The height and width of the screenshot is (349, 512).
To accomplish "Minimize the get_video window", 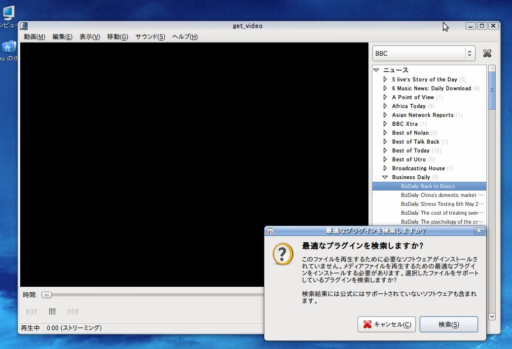I will click(x=471, y=26).
